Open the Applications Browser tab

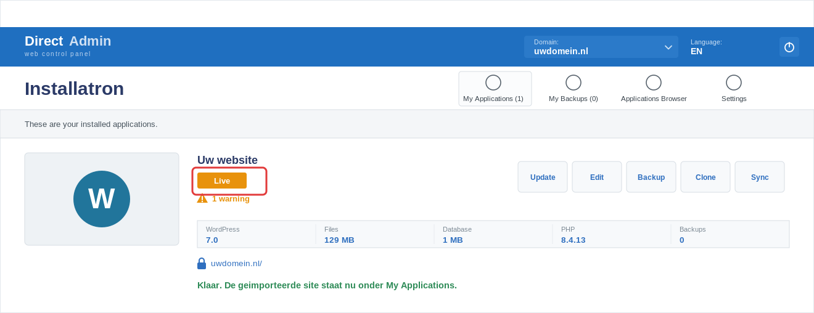point(654,89)
